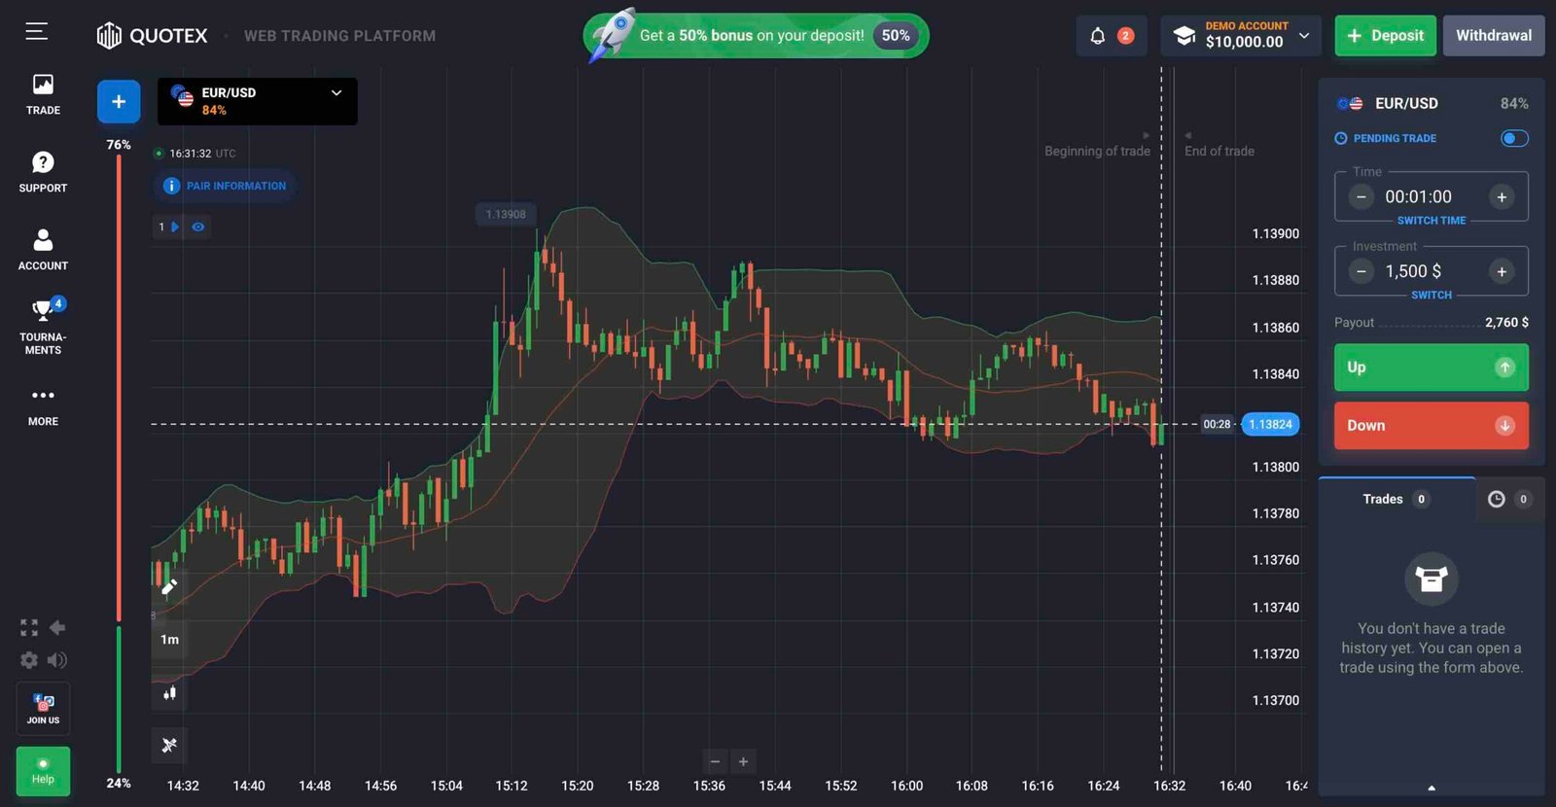Click the 50% deposit bonus banner
Viewport: 1556px width, 807px height.
click(757, 36)
